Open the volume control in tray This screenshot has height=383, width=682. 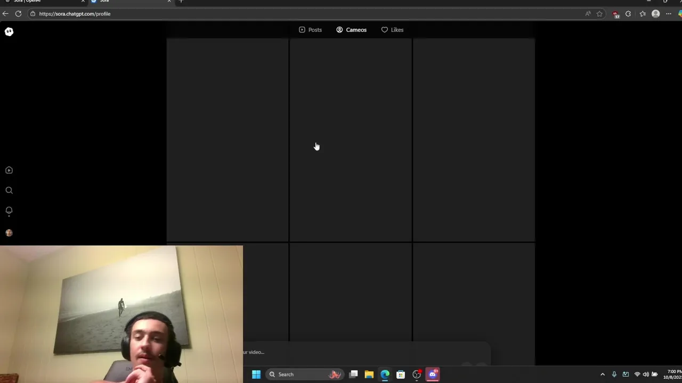[646, 374]
